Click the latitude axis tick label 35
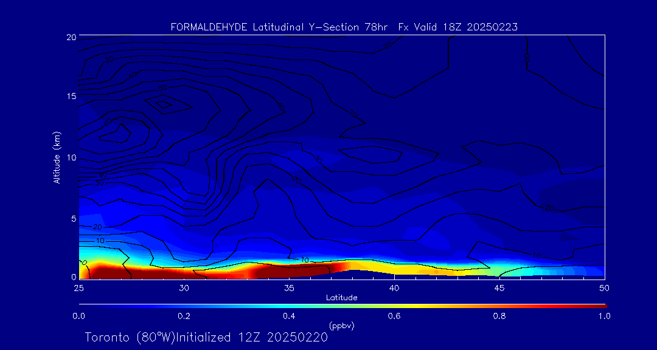657x350 pixels. (289, 288)
